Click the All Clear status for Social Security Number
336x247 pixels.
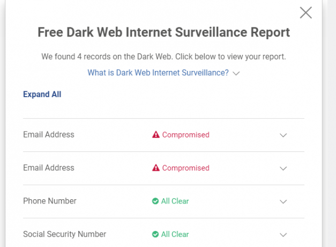[x=175, y=234]
